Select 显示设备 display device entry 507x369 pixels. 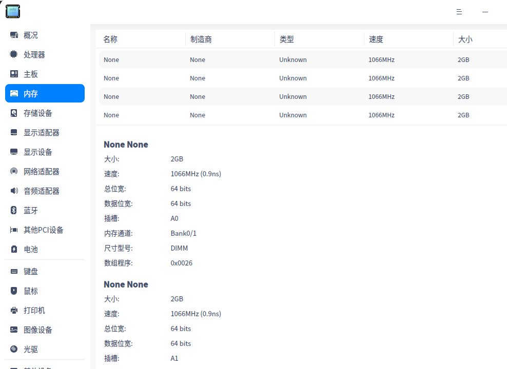point(45,152)
